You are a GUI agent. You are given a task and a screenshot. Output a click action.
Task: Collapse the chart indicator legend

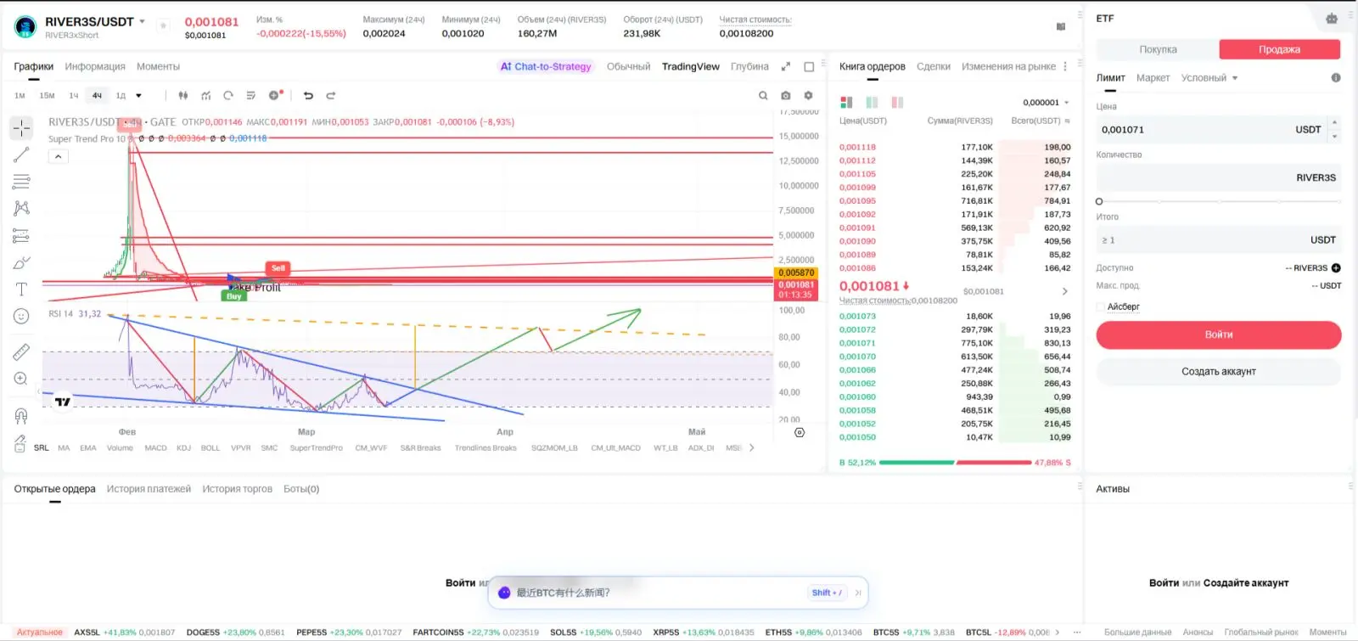point(58,157)
